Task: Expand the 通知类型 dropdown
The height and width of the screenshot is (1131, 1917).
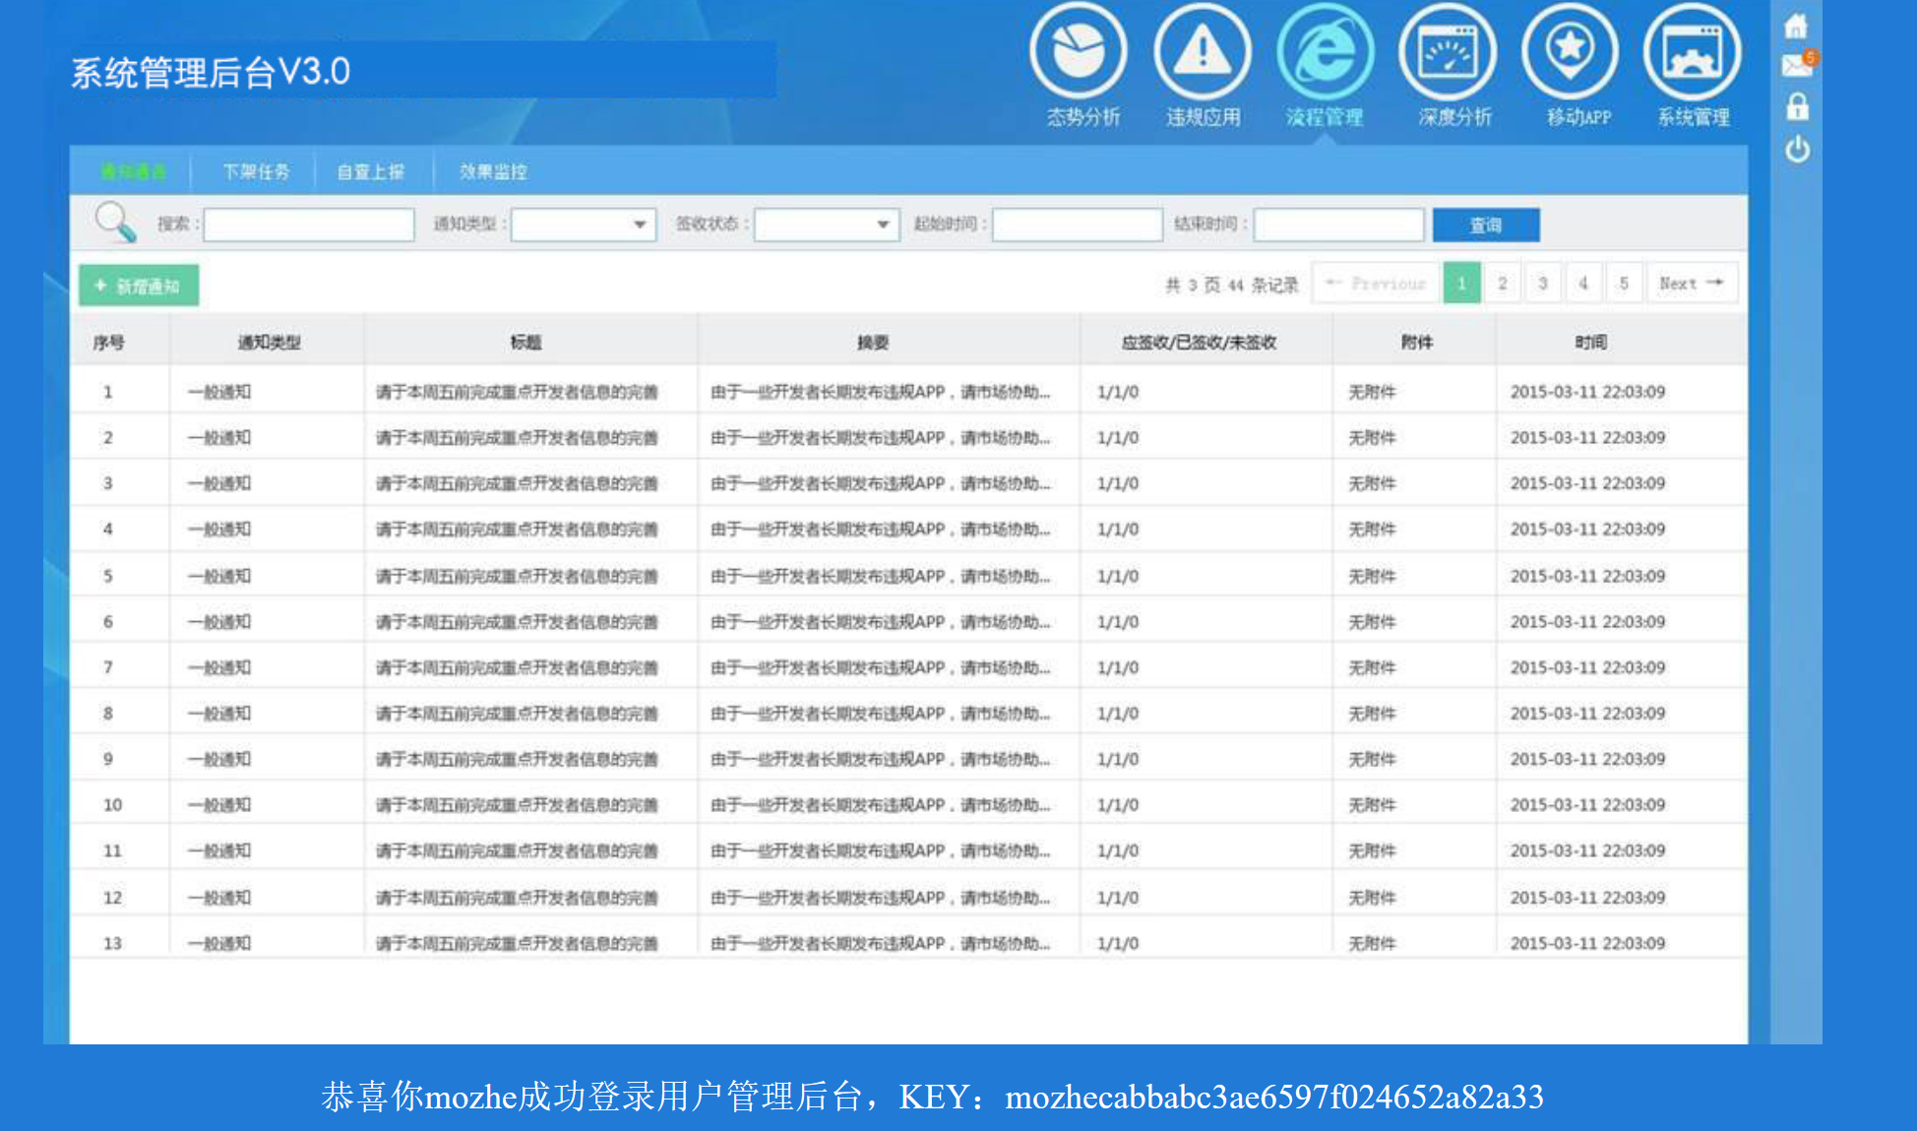Action: click(584, 224)
